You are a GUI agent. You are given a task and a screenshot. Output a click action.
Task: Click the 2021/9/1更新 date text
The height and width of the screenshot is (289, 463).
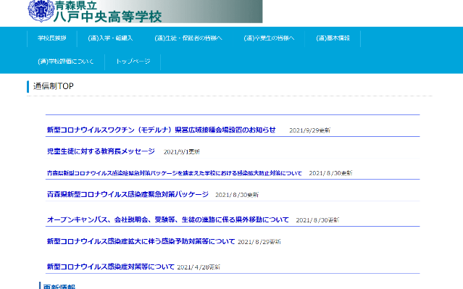(x=182, y=151)
